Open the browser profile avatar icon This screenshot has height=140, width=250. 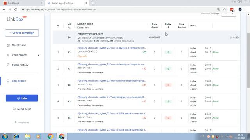tap(240, 10)
